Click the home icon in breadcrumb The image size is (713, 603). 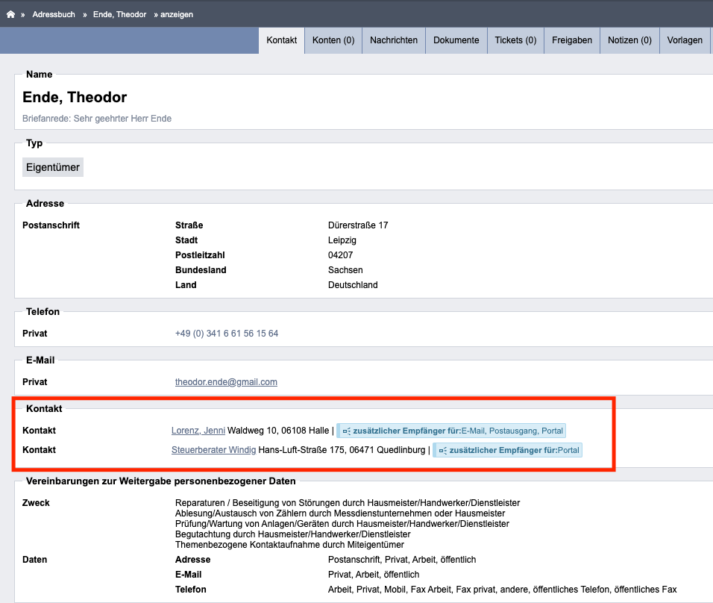pyautogui.click(x=11, y=15)
